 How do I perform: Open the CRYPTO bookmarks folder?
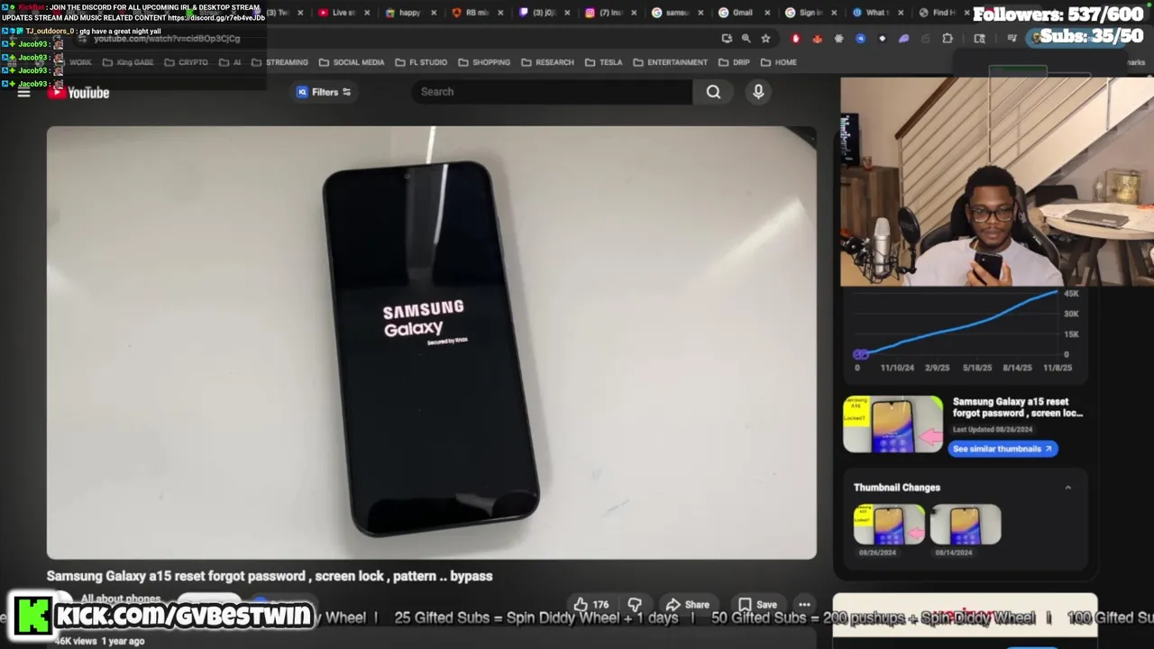pos(186,62)
